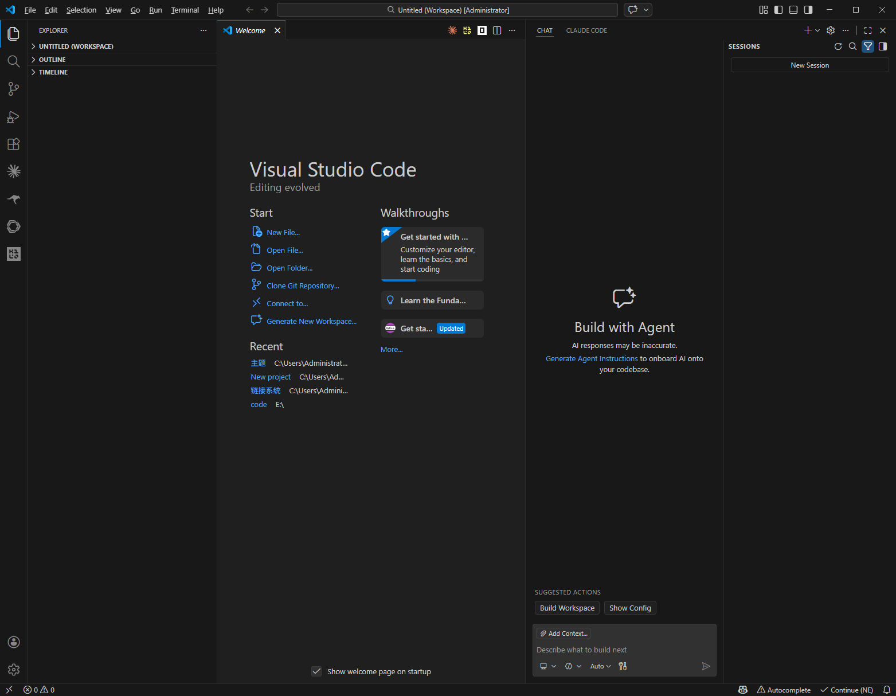Open the Extensions view
The height and width of the screenshot is (696, 896).
coord(14,144)
